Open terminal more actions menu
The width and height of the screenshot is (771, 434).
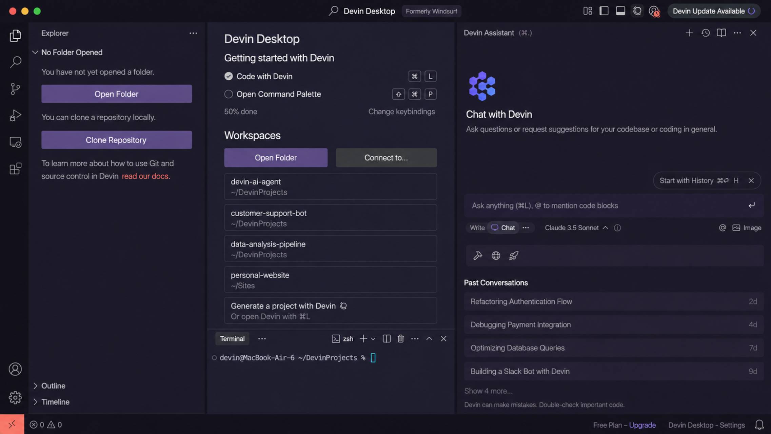pyautogui.click(x=415, y=339)
